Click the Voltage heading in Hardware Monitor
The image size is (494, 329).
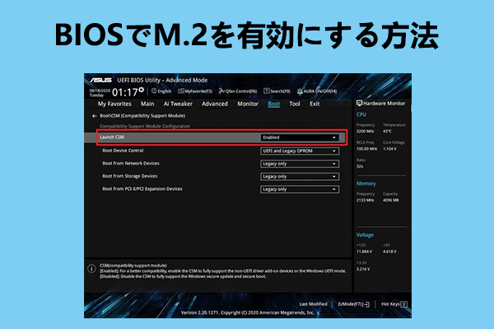[365, 235]
